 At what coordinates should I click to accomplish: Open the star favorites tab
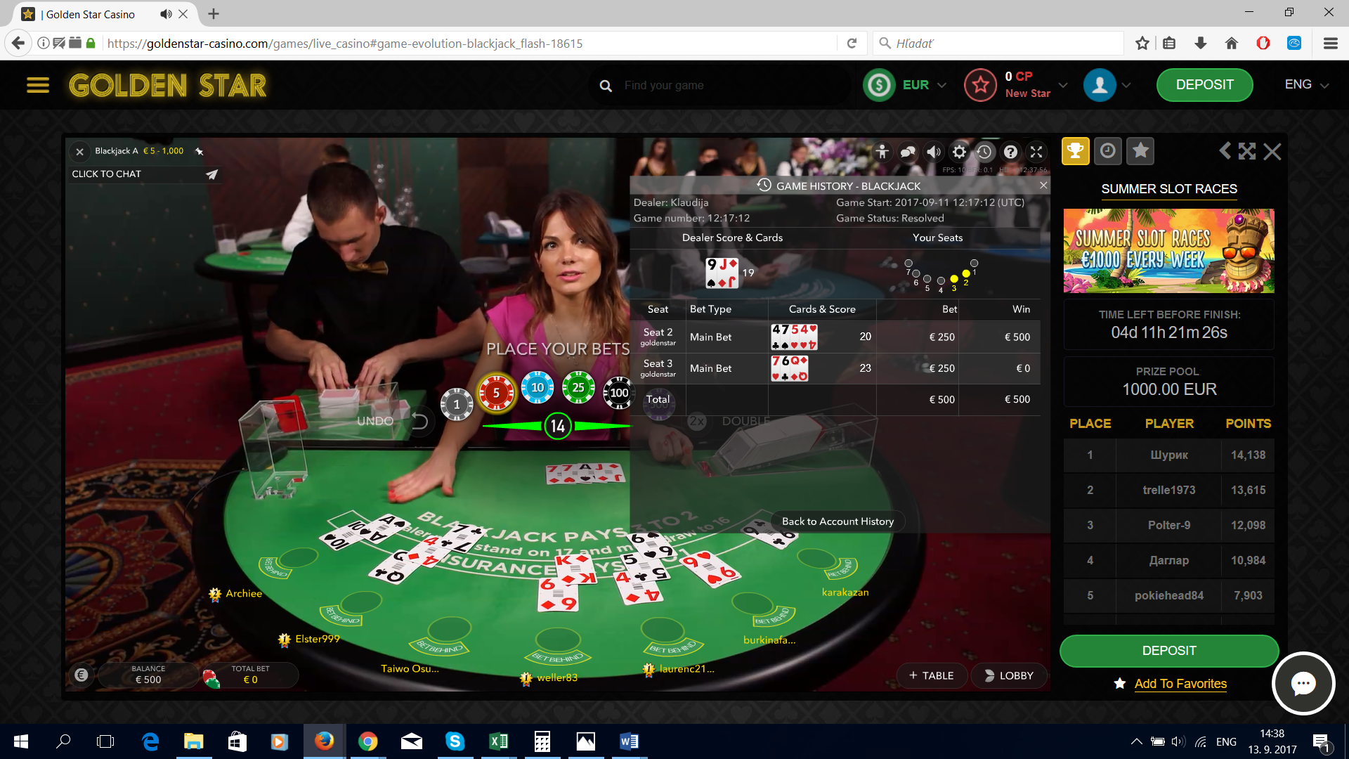pos(1140,151)
